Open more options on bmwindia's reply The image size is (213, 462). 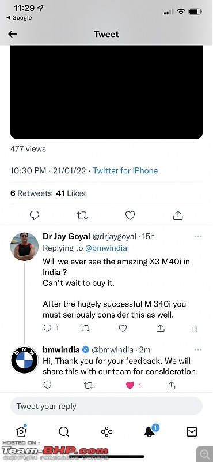click(198, 350)
